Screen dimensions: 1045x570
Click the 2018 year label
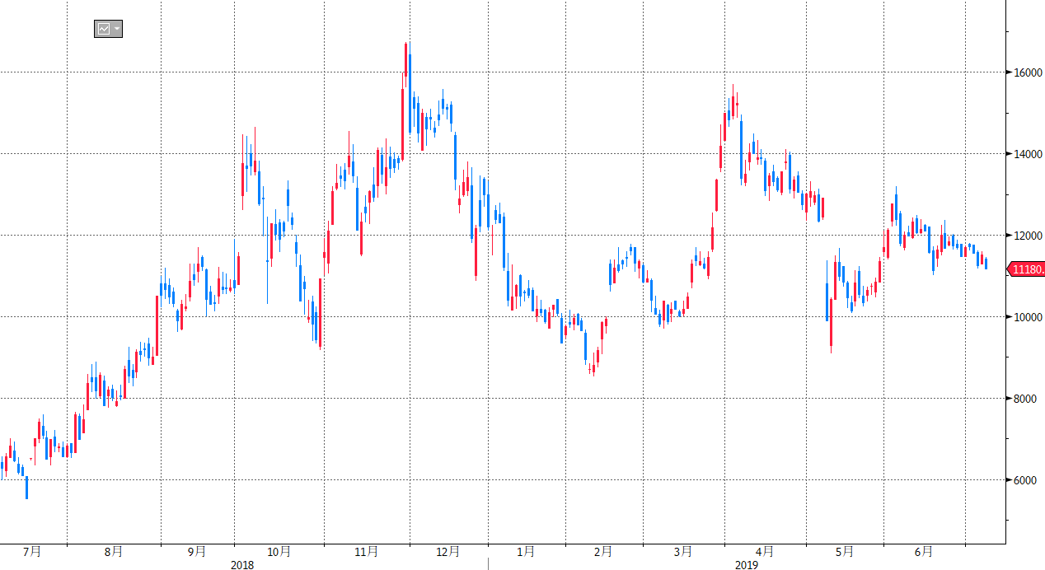(242, 565)
